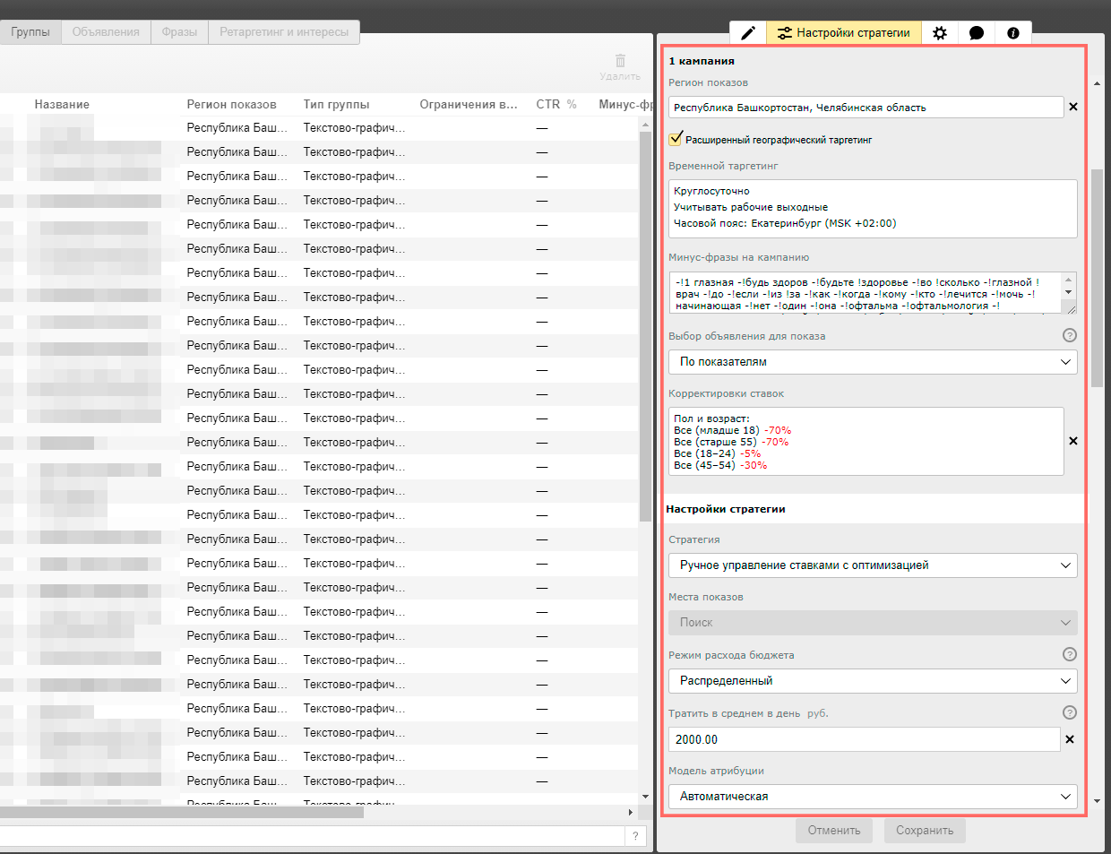Open help for Режим расхода бюджета
Viewport: 1111px width, 854px height.
[1069, 654]
